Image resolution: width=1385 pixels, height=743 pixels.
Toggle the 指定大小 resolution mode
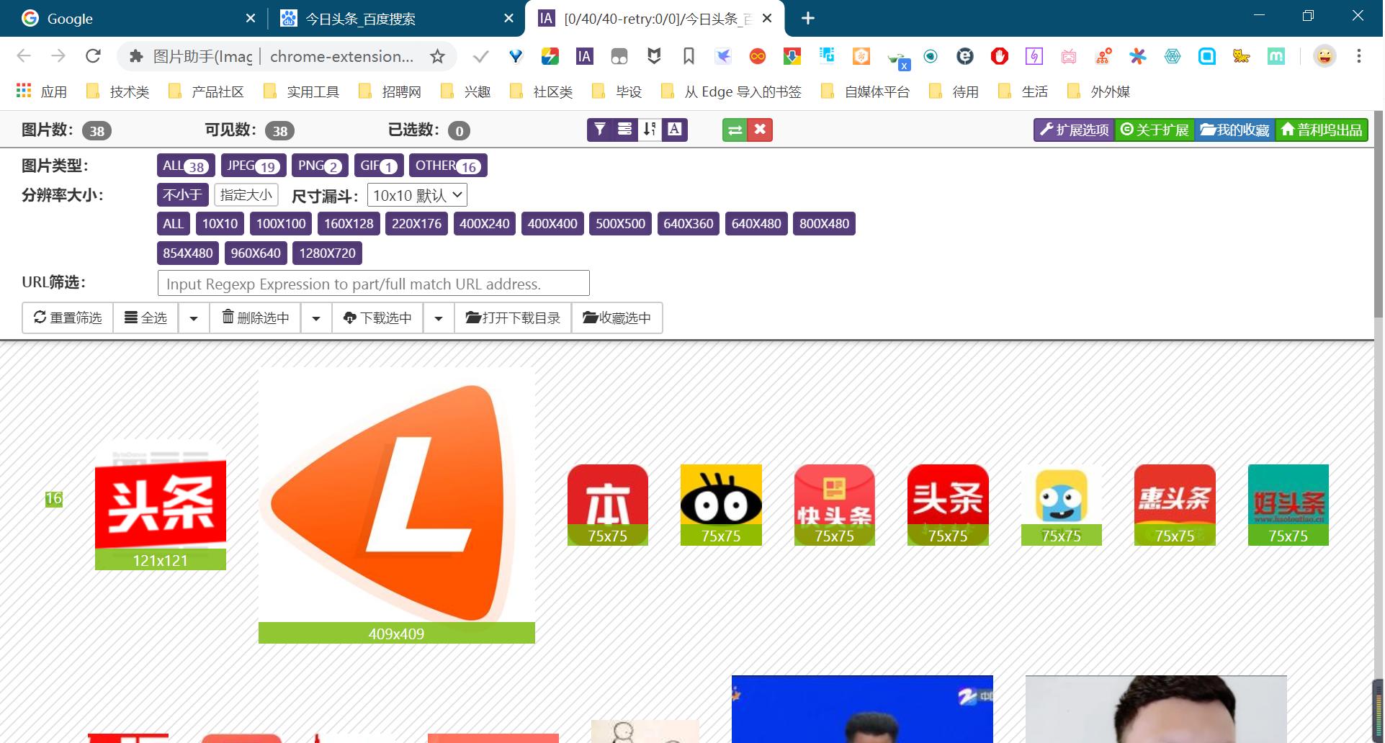pyautogui.click(x=246, y=195)
